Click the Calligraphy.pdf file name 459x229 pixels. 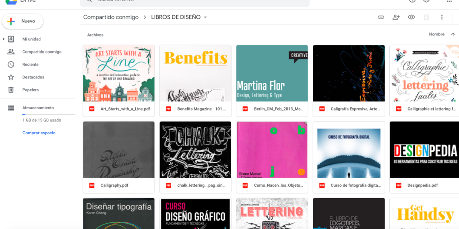(x=114, y=186)
